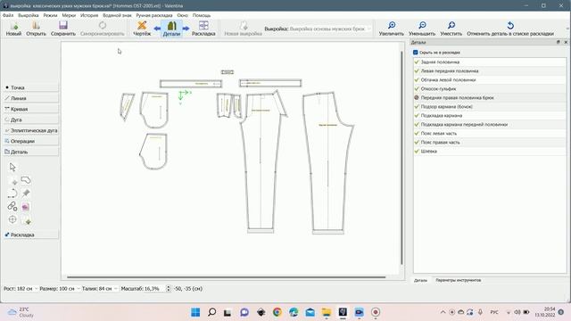This screenshot has height=321, width=571.
Task: Switch to Чертёж draw mode
Action: click(x=142, y=26)
